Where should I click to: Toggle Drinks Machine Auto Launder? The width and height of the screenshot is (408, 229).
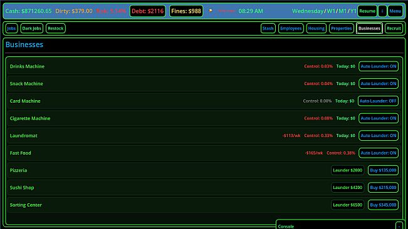click(379, 66)
